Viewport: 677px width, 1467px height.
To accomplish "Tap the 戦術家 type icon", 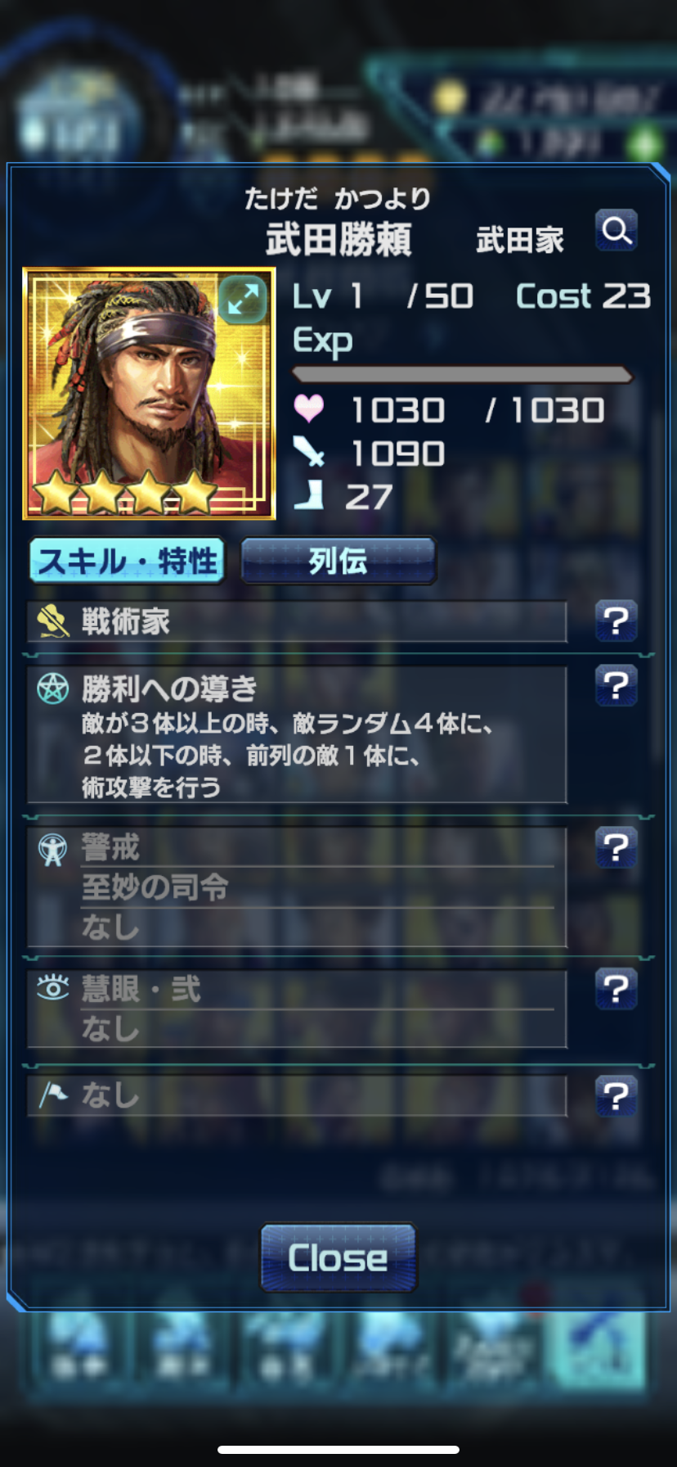I will [54, 621].
